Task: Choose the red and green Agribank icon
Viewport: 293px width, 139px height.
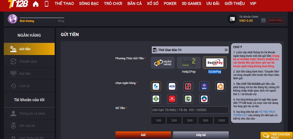Action: (188, 86)
